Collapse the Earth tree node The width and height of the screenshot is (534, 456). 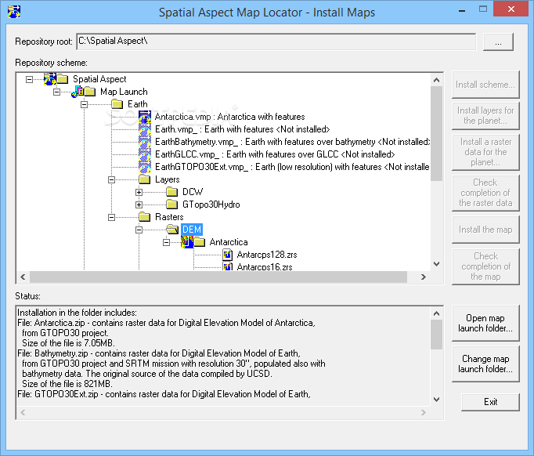coord(84,105)
